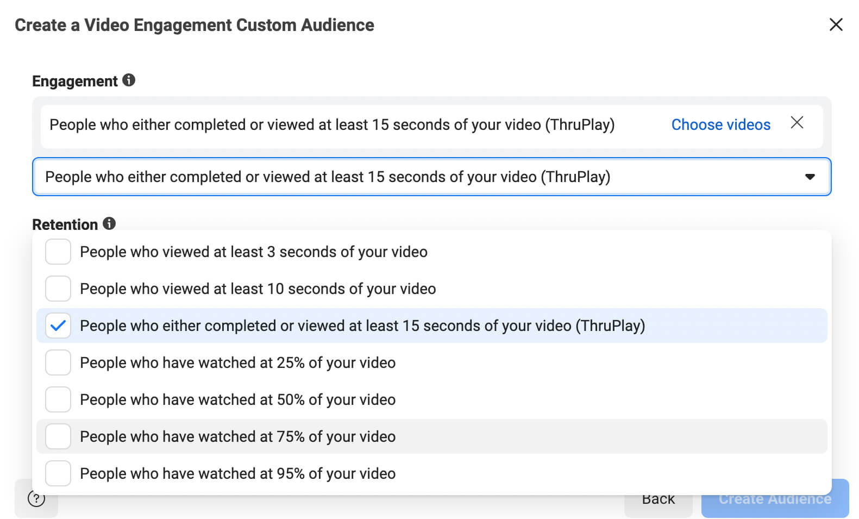The image size is (859, 519).
Task: Select the added ThruPlay engagement entry row
Action: (x=331, y=125)
